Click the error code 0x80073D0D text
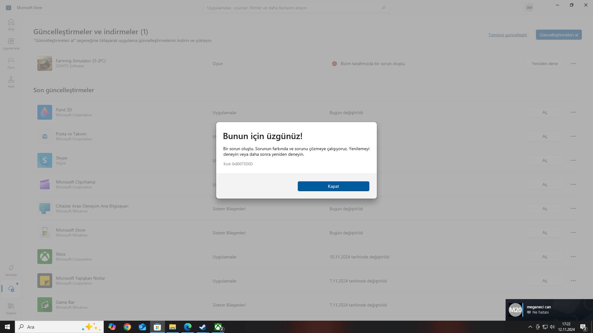Image resolution: width=593 pixels, height=333 pixels. [238, 164]
